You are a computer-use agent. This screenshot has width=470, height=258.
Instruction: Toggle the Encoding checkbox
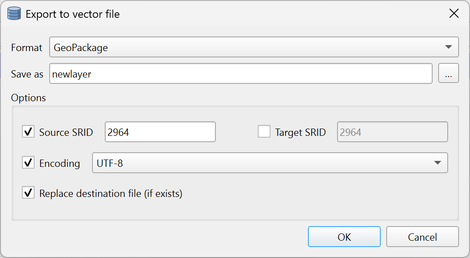[28, 163]
